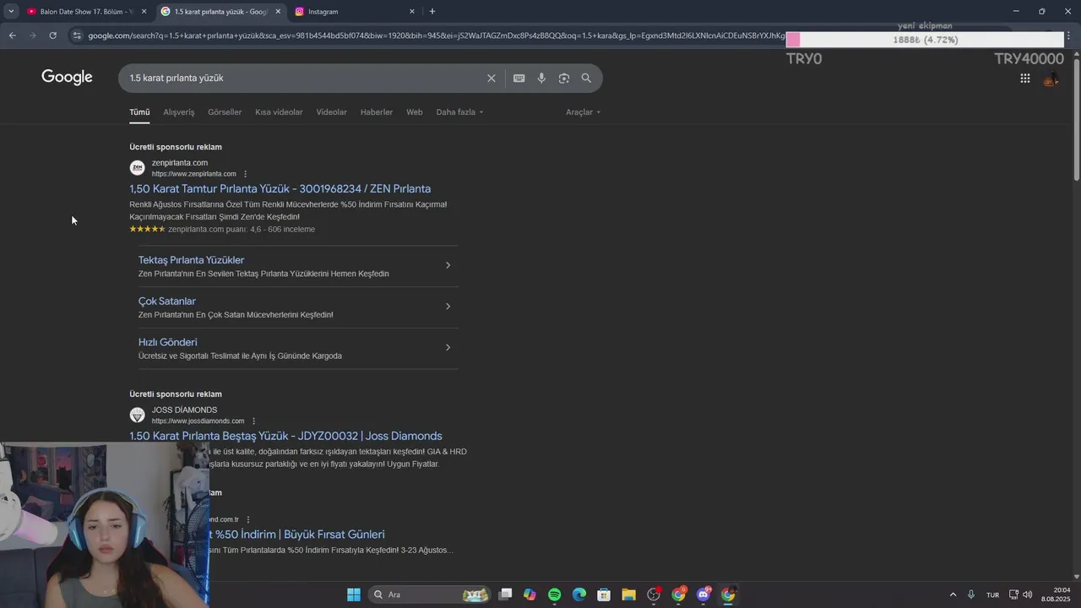Select the Alışveriş results tab
This screenshot has height=608, width=1081.
point(178,112)
